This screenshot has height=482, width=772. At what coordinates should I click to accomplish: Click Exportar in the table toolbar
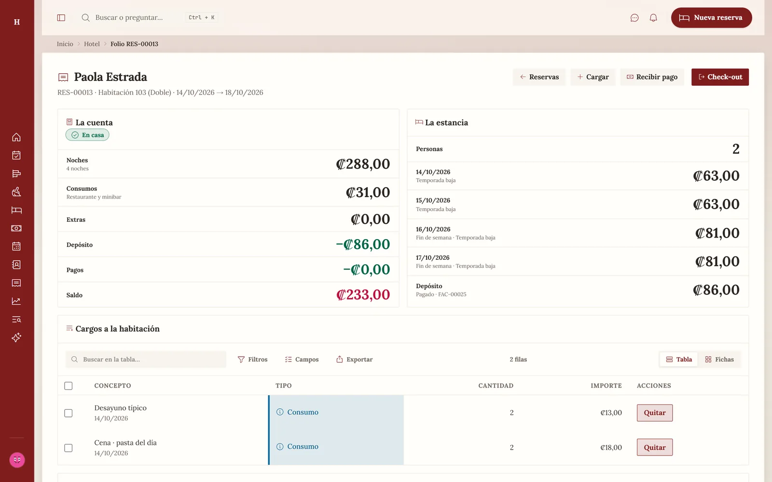354,360
